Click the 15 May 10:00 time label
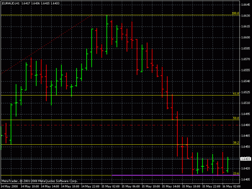This screenshot has width=252, height=189. [x=151, y=187]
